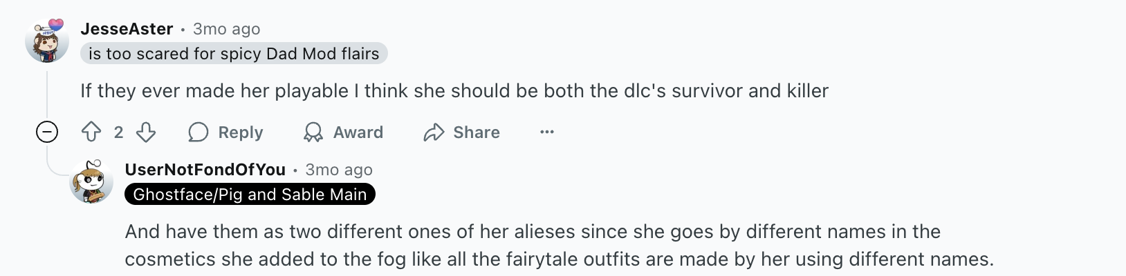Click JesseAster's comment text about playable dlc
The width and height of the screenshot is (1126, 276).
pyautogui.click(x=454, y=91)
